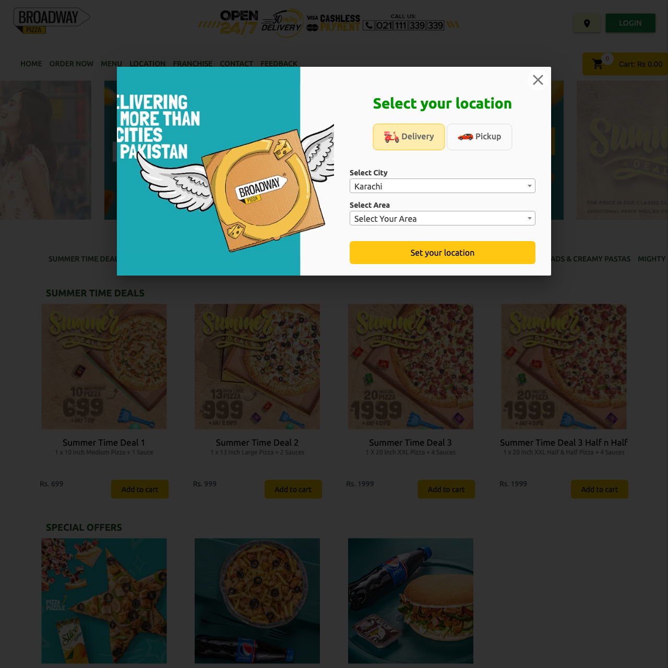
Task: Click the arrow of the city combo box
Action: click(529, 186)
